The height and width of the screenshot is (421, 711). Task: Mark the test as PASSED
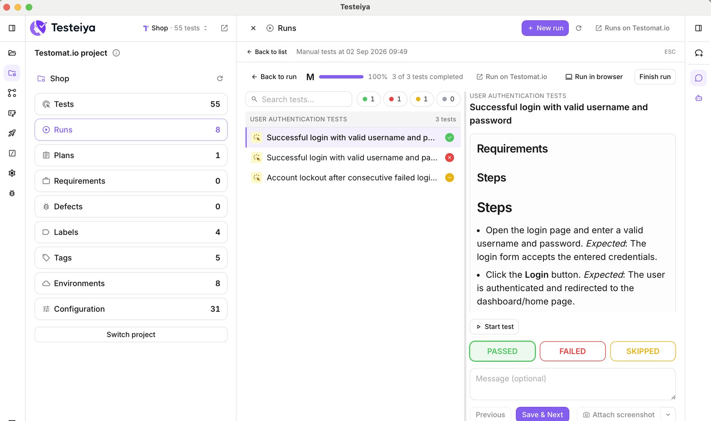502,351
